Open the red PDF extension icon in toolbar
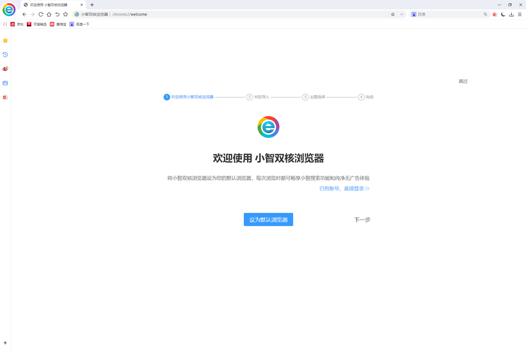Viewport: 526px width, 350px height. point(495,14)
